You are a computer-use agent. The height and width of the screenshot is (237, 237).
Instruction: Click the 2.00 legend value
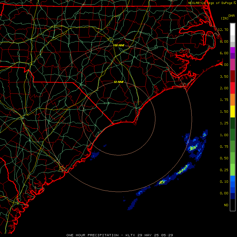pyautogui.click(x=224, y=88)
